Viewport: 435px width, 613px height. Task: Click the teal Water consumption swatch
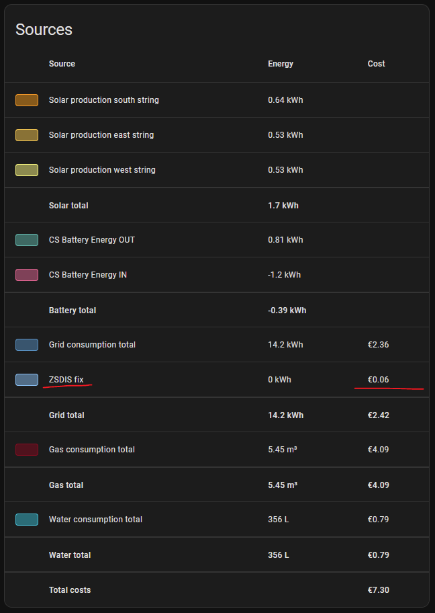tap(27, 520)
